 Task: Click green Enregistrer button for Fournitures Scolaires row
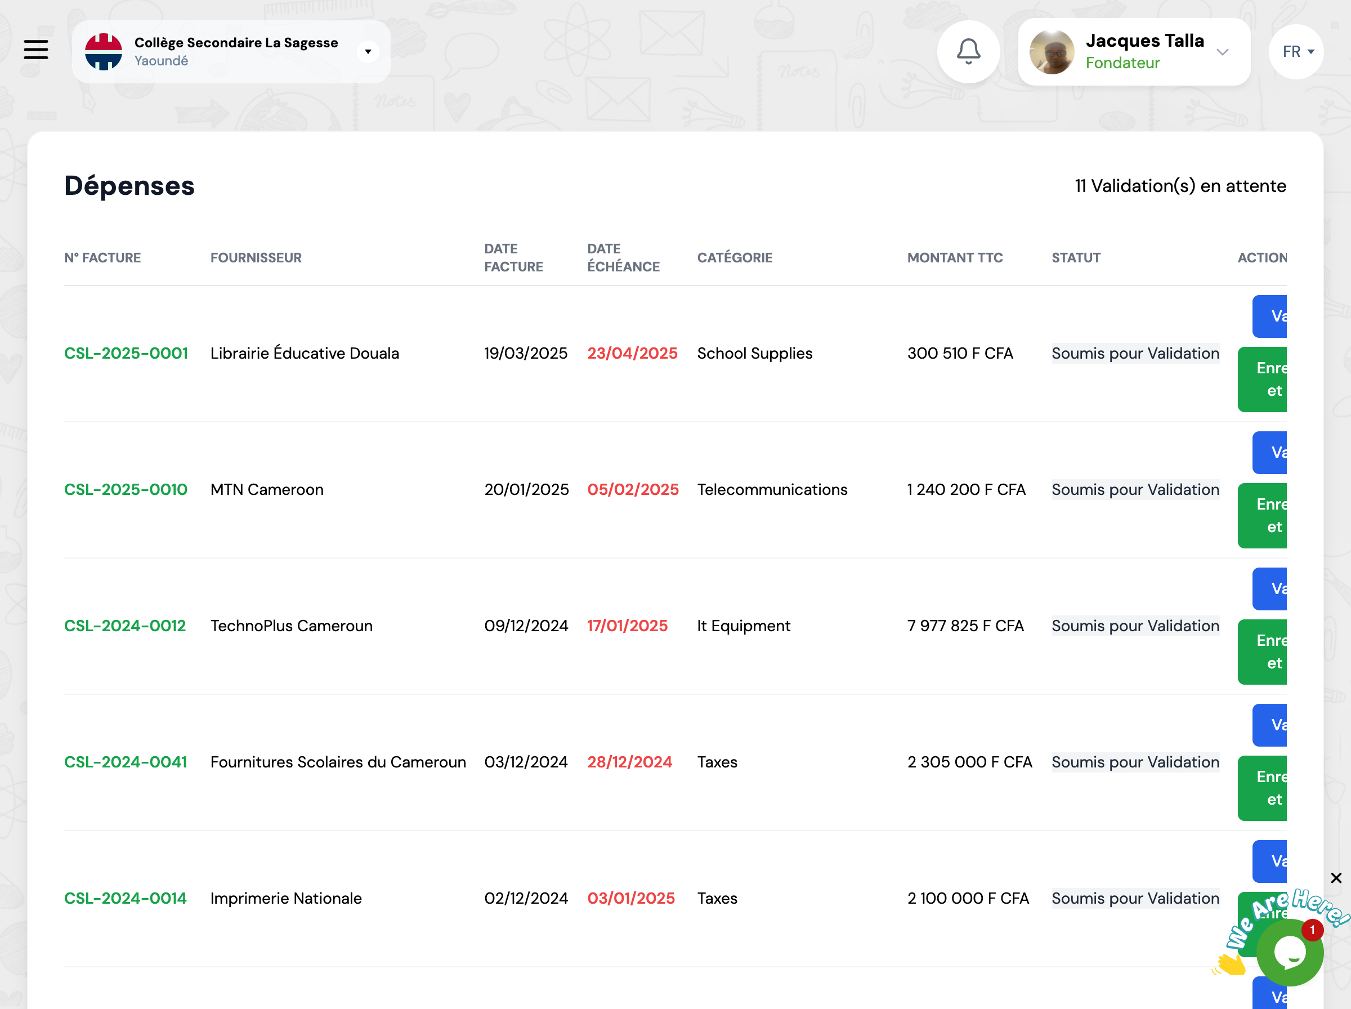coord(1263,788)
